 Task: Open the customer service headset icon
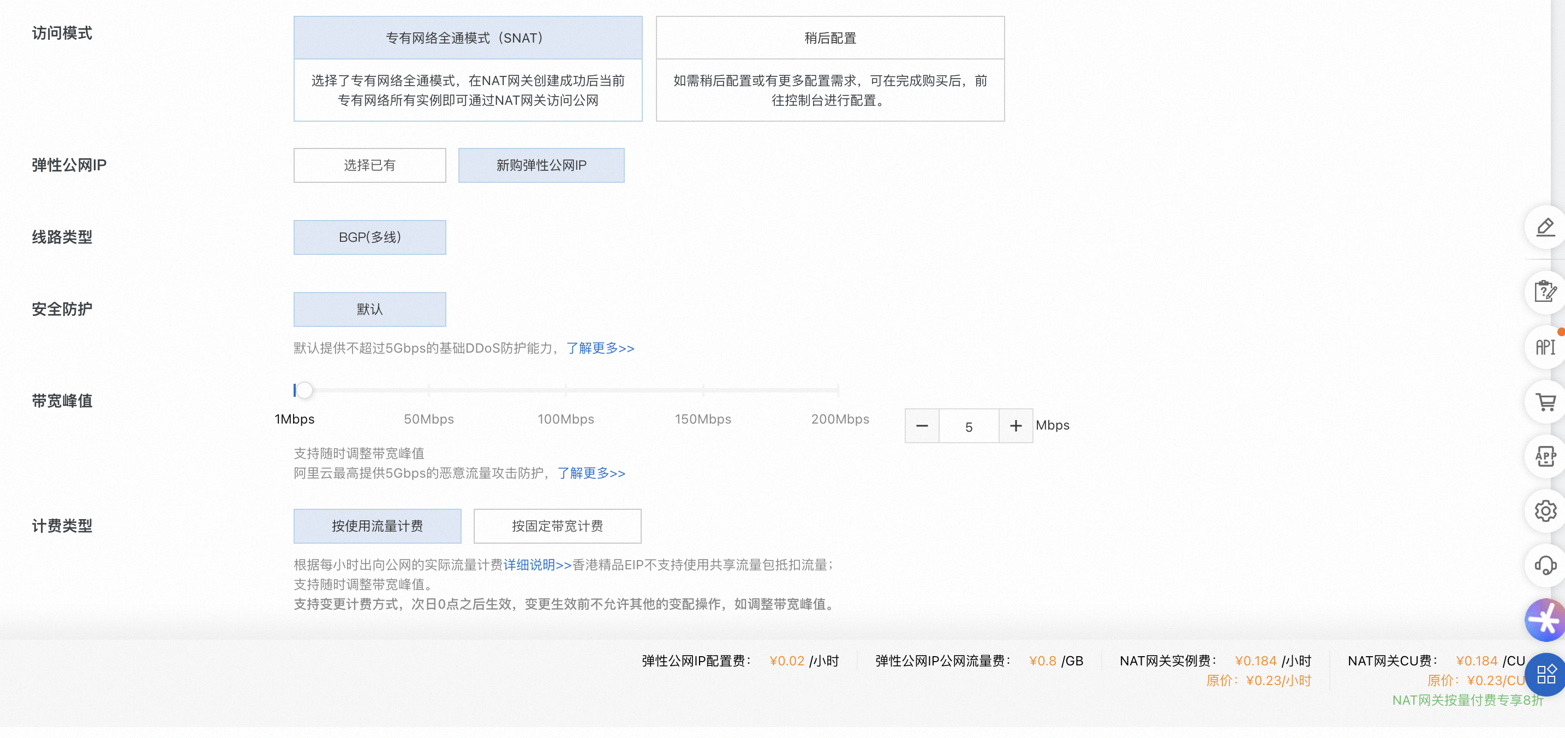click(x=1545, y=566)
